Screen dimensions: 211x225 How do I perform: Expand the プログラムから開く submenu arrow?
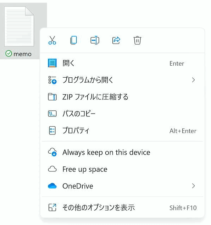[193, 80]
